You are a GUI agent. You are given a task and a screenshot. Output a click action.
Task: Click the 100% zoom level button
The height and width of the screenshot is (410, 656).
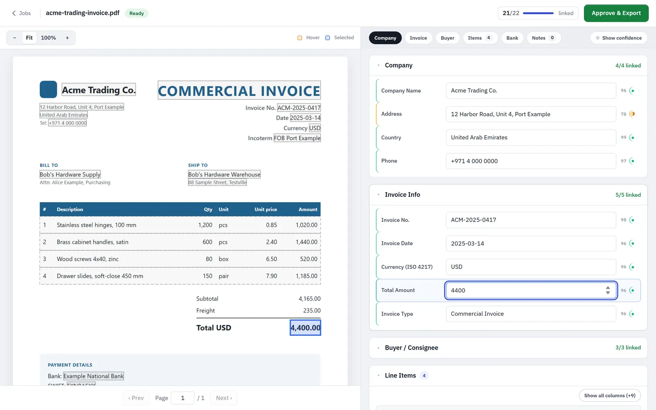tap(48, 38)
